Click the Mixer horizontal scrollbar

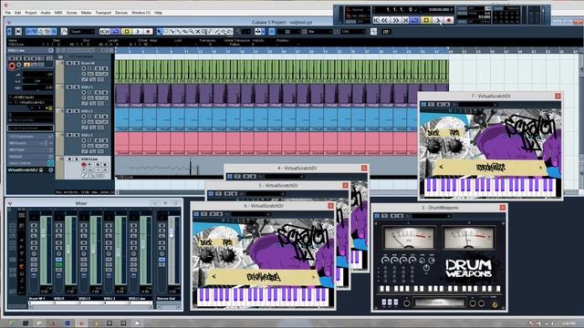click(91, 307)
